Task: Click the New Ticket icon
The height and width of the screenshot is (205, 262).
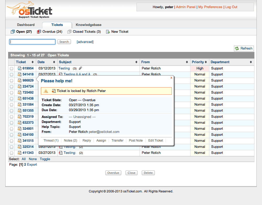Action: [x=108, y=32]
